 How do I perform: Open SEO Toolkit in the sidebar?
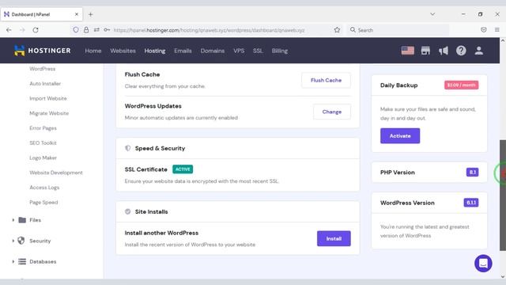click(x=43, y=142)
